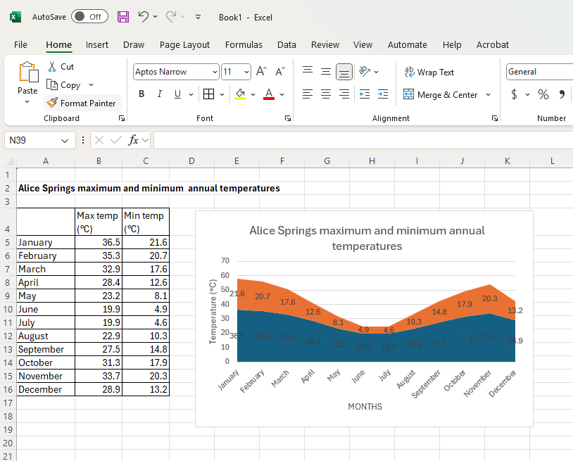Toggle the AutoSave switch
573x461 pixels.
(x=89, y=17)
